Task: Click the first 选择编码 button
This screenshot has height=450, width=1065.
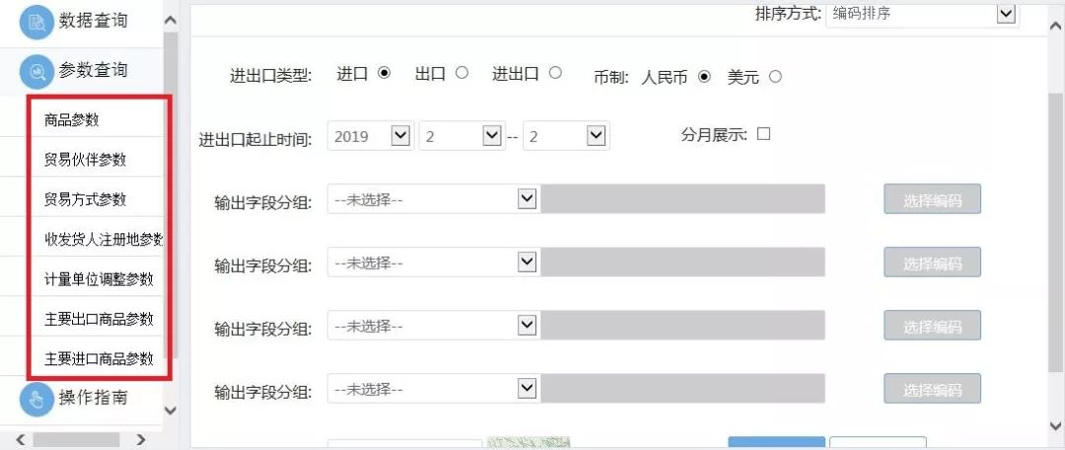Action: (932, 200)
